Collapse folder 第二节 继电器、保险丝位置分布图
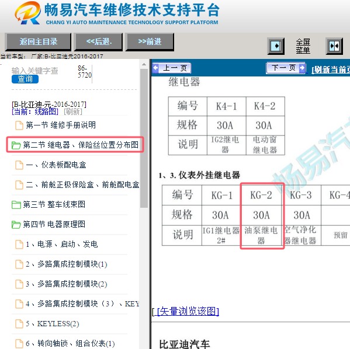This screenshot has width=350, height=349. tap(16, 145)
